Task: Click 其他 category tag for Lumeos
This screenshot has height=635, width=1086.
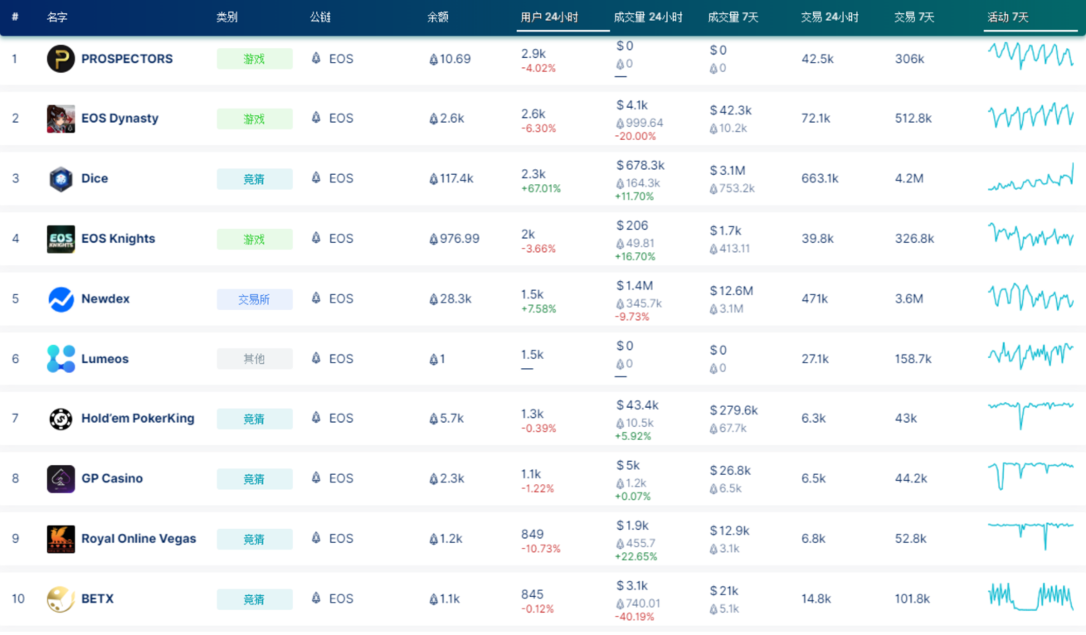Action: point(255,359)
